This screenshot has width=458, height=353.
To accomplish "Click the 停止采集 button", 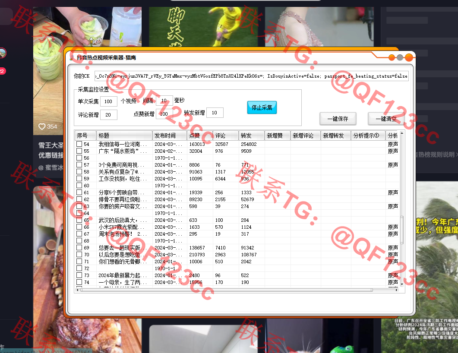I will 262,107.
